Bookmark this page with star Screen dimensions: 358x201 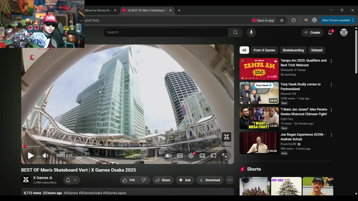click(x=282, y=20)
